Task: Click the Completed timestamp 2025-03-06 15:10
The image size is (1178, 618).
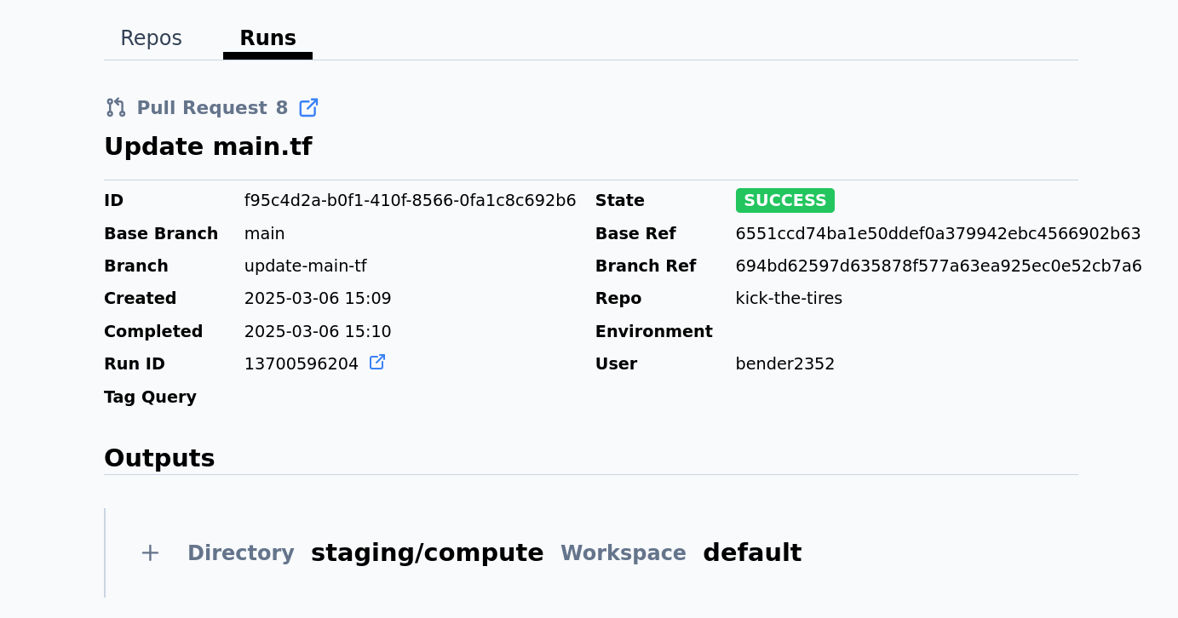Action: (318, 332)
